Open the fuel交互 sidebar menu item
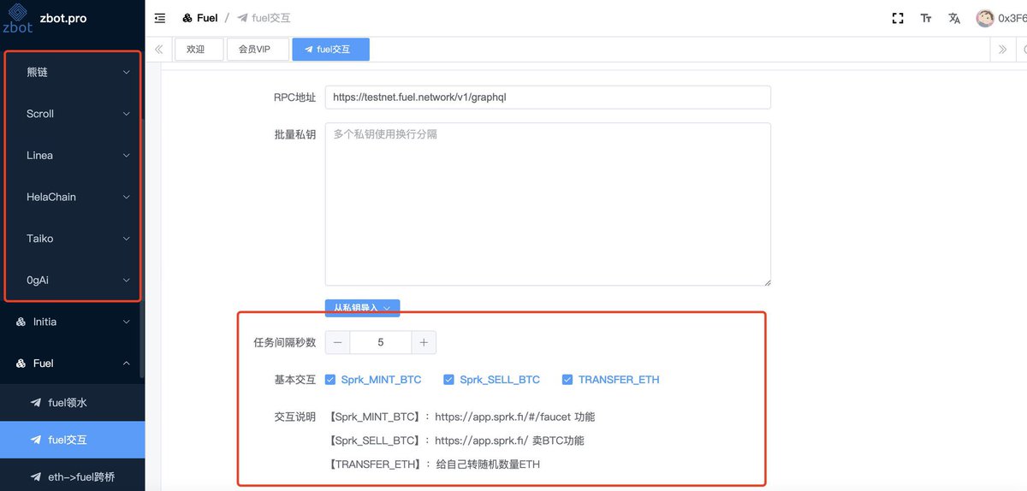The image size is (1027, 491). tap(73, 440)
